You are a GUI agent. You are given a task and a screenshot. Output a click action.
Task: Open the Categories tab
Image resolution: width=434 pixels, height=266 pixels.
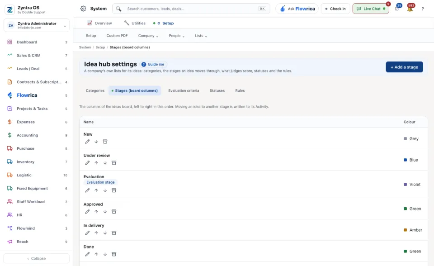click(95, 90)
